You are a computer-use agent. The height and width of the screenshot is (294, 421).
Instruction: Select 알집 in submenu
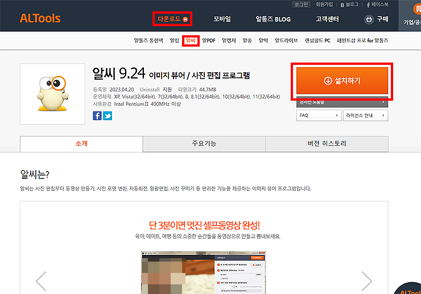click(174, 40)
